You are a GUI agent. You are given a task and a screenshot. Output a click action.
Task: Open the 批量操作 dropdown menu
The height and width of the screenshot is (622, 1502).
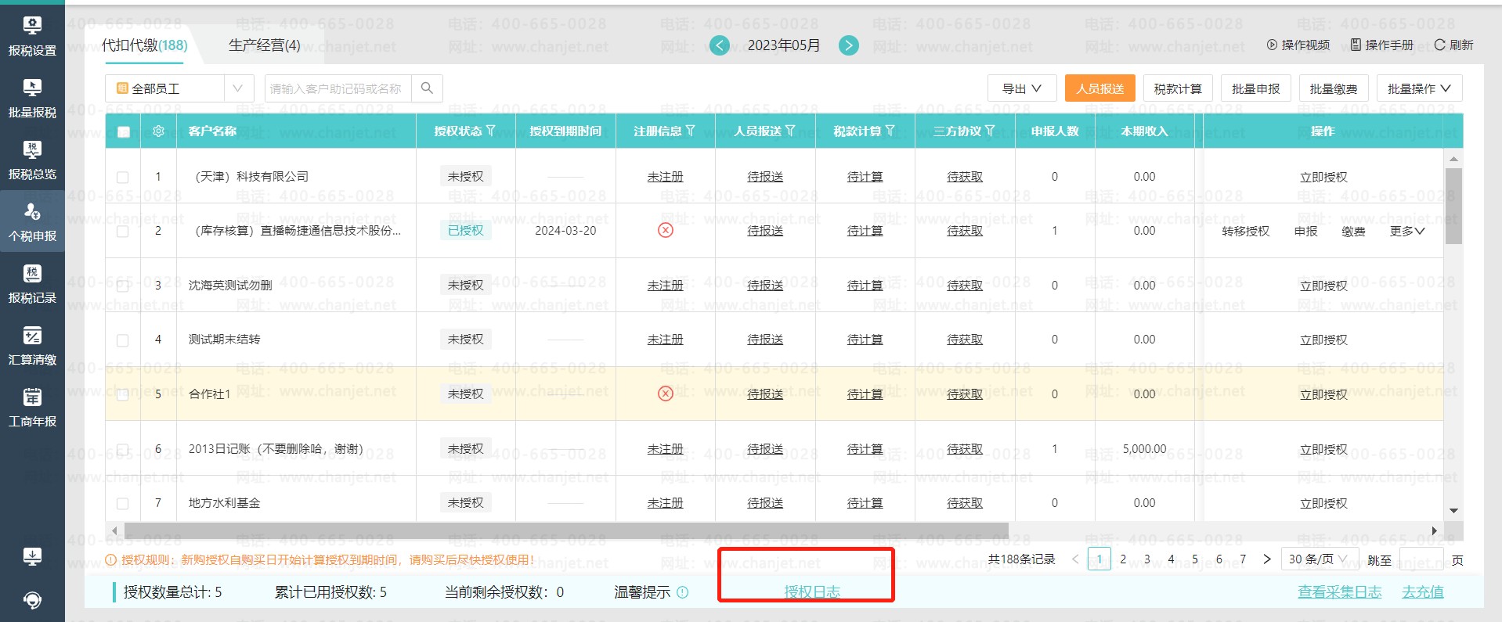coord(1419,88)
